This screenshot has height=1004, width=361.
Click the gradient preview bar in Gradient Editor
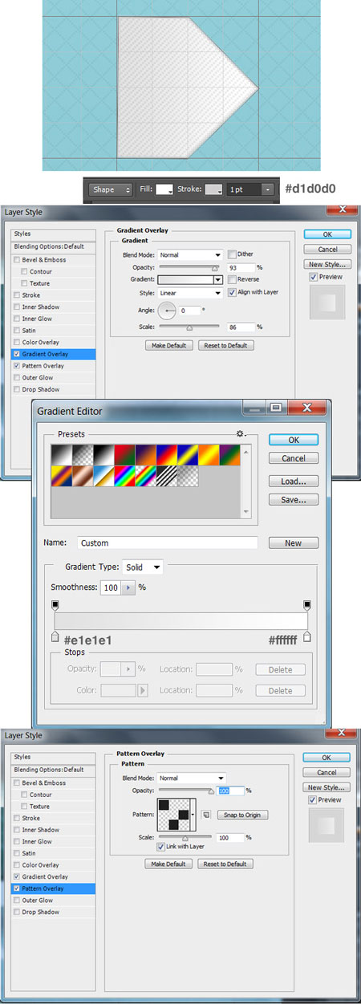click(x=181, y=621)
